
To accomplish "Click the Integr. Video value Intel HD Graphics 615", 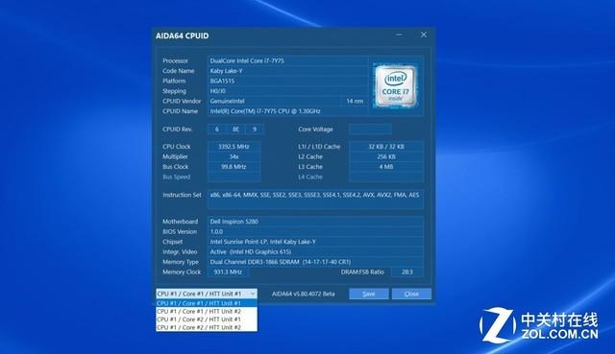I will tap(315, 251).
